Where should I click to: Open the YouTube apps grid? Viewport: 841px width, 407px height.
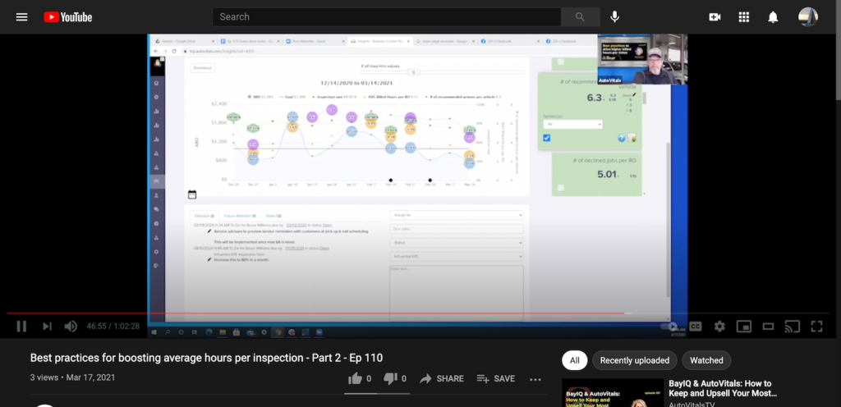coord(744,17)
